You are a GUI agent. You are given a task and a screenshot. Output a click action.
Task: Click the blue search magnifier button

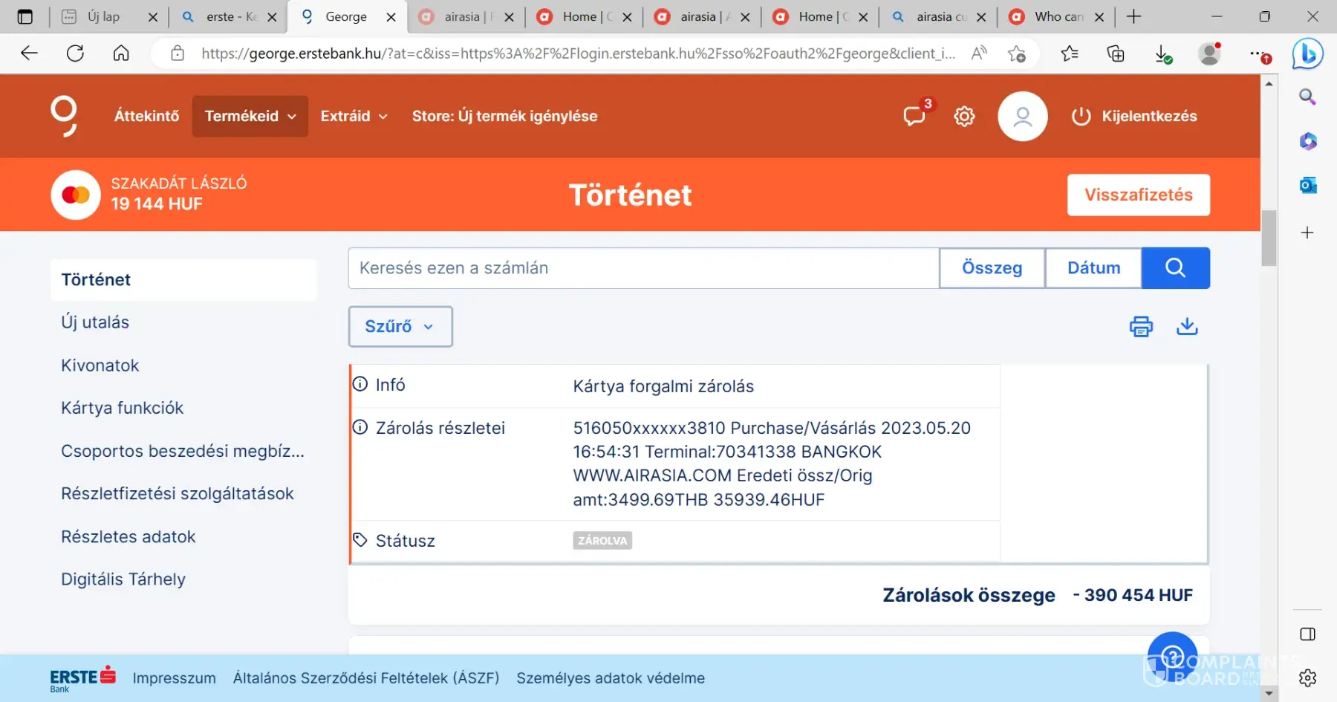(1176, 267)
